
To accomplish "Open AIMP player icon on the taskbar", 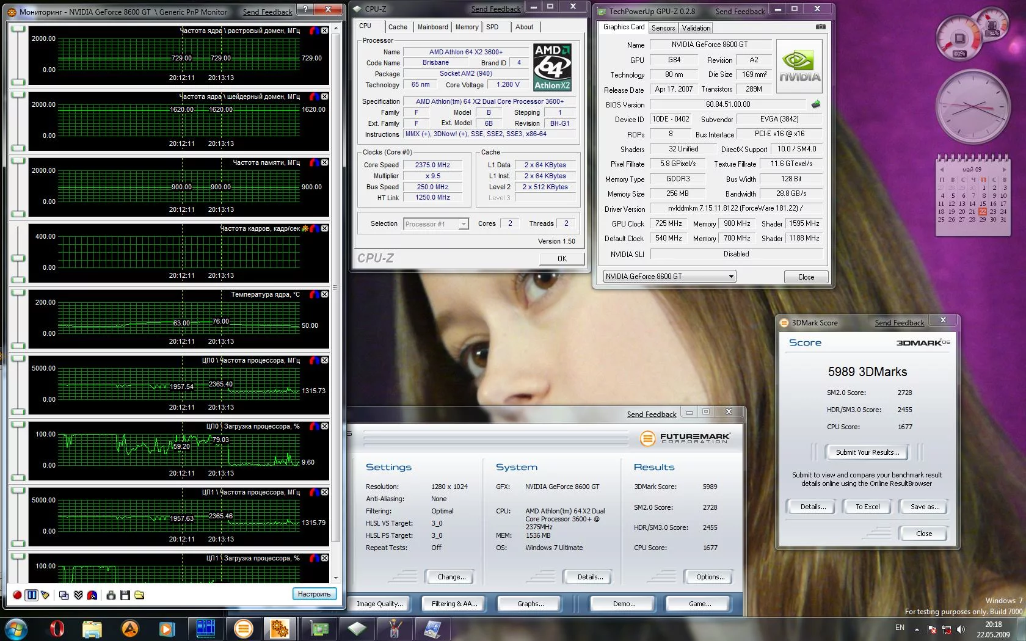I will tap(130, 629).
